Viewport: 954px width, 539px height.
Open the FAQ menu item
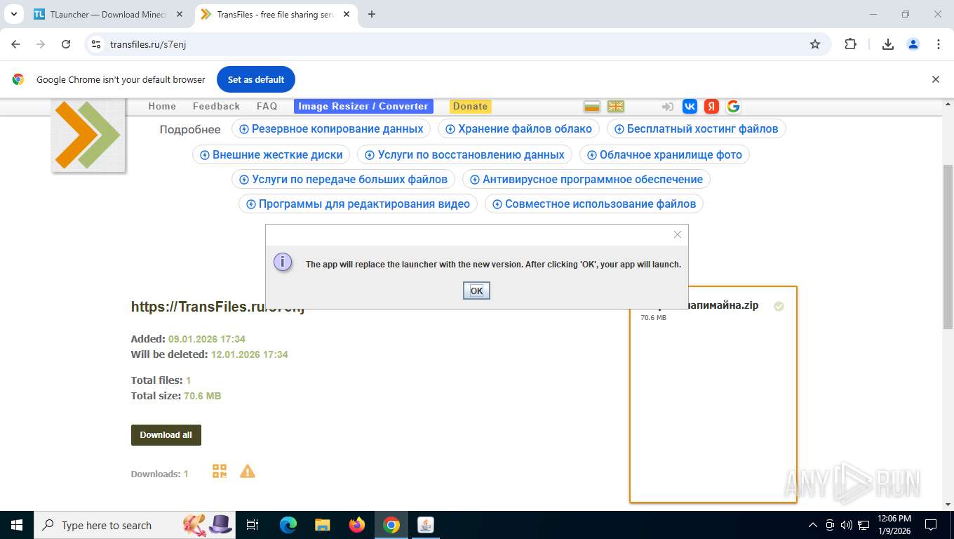click(267, 106)
